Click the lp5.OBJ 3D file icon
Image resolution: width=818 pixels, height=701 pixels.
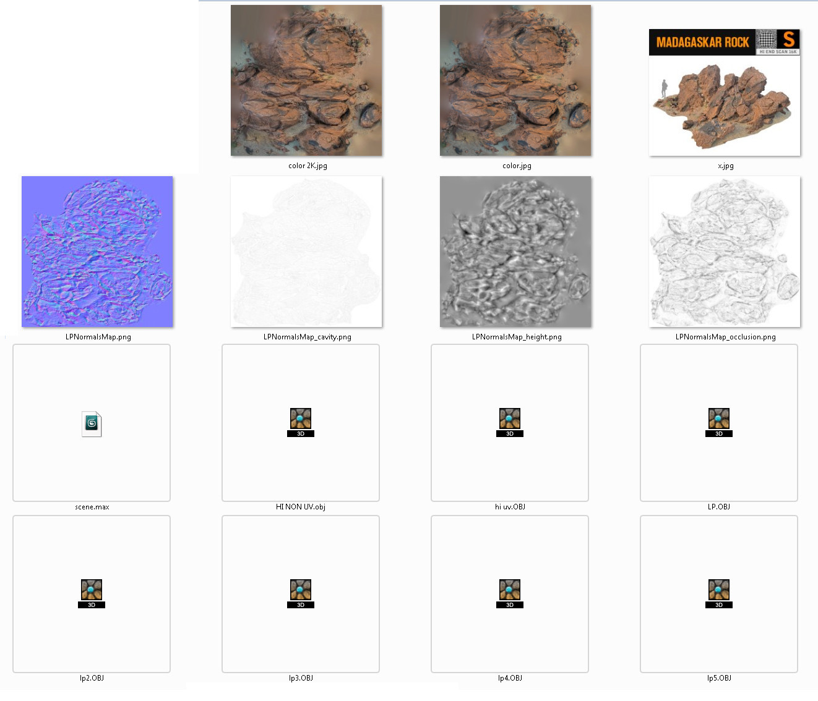tap(719, 593)
